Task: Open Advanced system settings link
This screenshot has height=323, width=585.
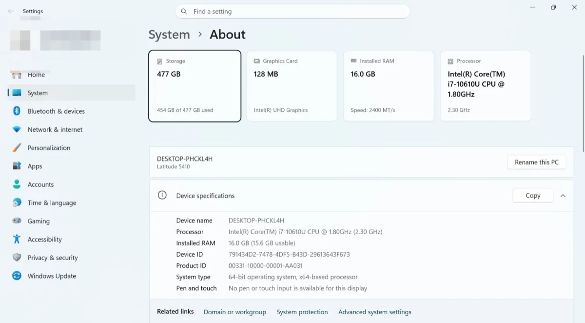Action: [375, 312]
